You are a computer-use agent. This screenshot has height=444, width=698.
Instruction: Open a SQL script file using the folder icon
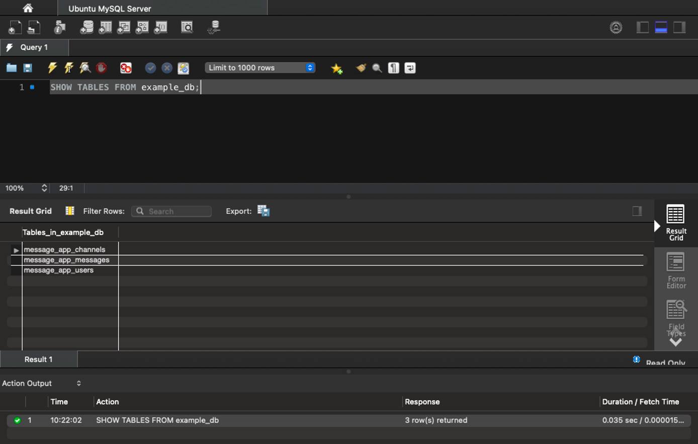tap(11, 68)
